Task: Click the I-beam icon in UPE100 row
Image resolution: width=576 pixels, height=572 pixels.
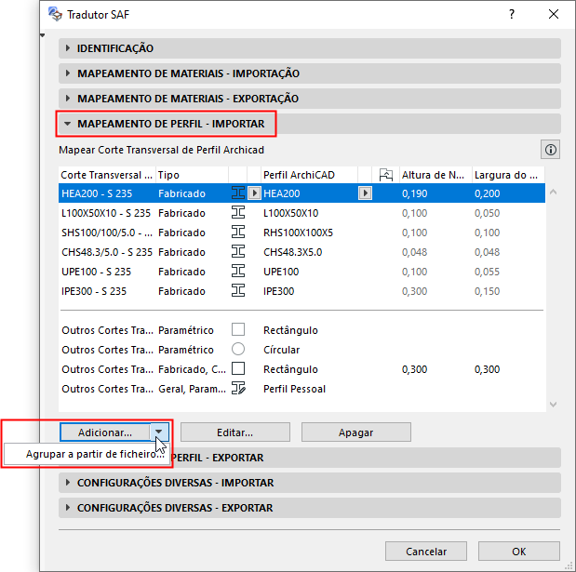Action: click(238, 271)
